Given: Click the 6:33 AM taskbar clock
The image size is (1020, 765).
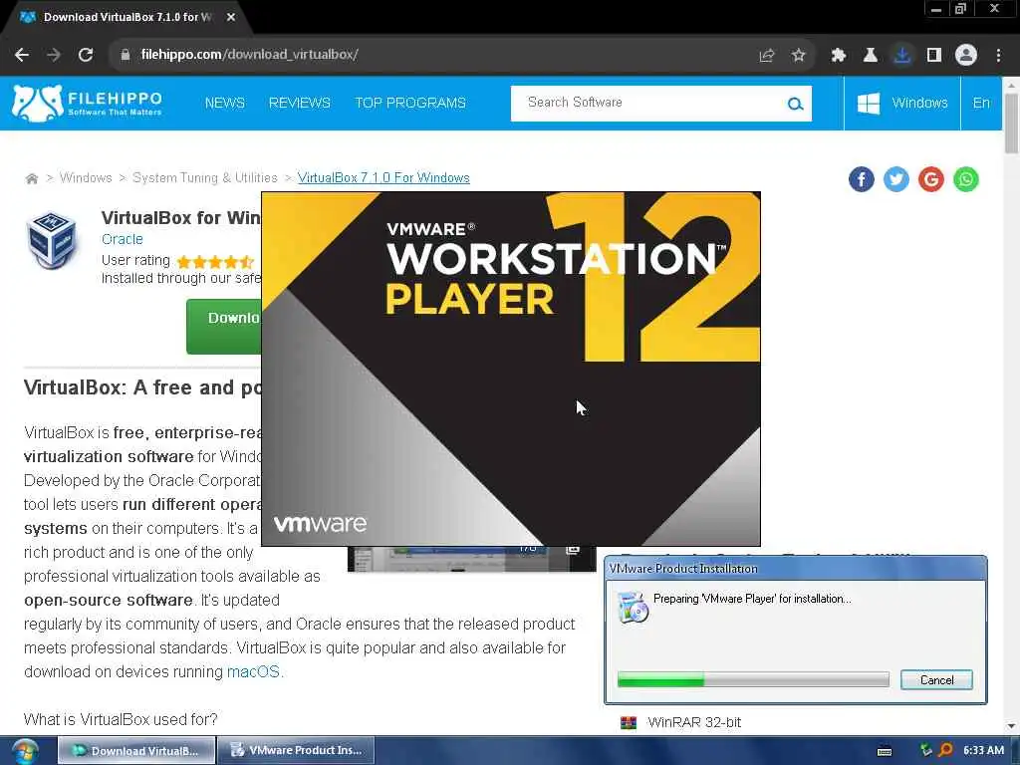Looking at the screenshot, I should (983, 751).
